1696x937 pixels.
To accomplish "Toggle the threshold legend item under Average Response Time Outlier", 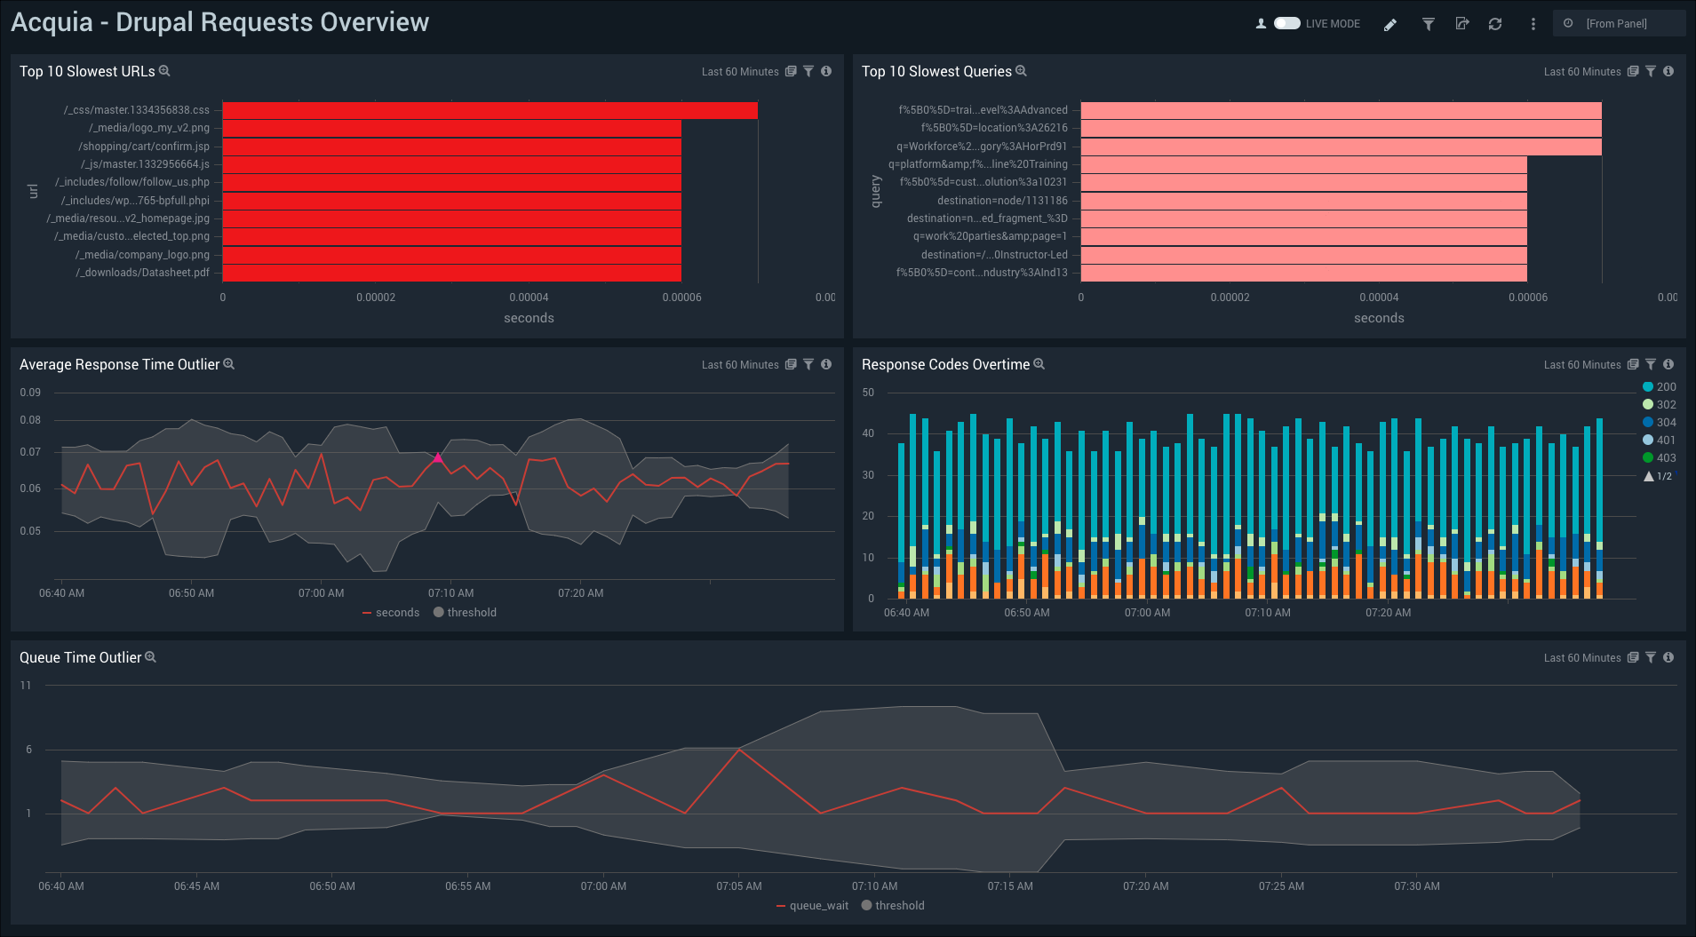I will 465,612.
